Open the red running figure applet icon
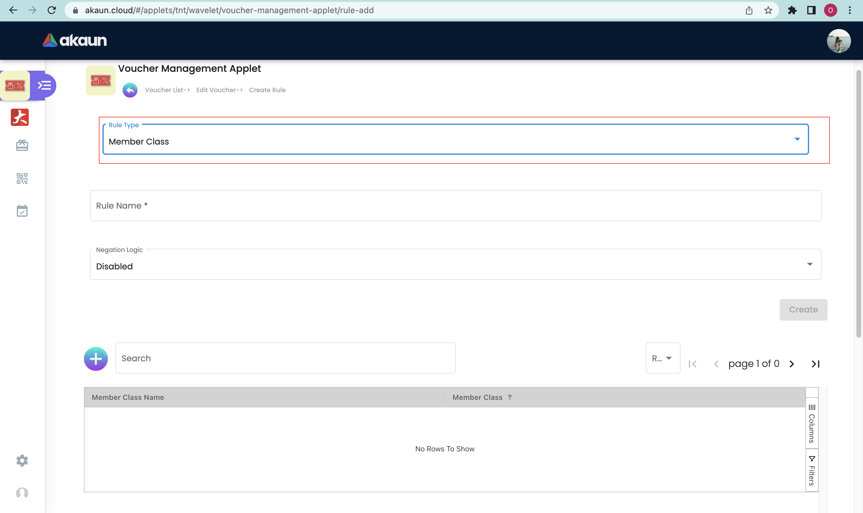 20,117
